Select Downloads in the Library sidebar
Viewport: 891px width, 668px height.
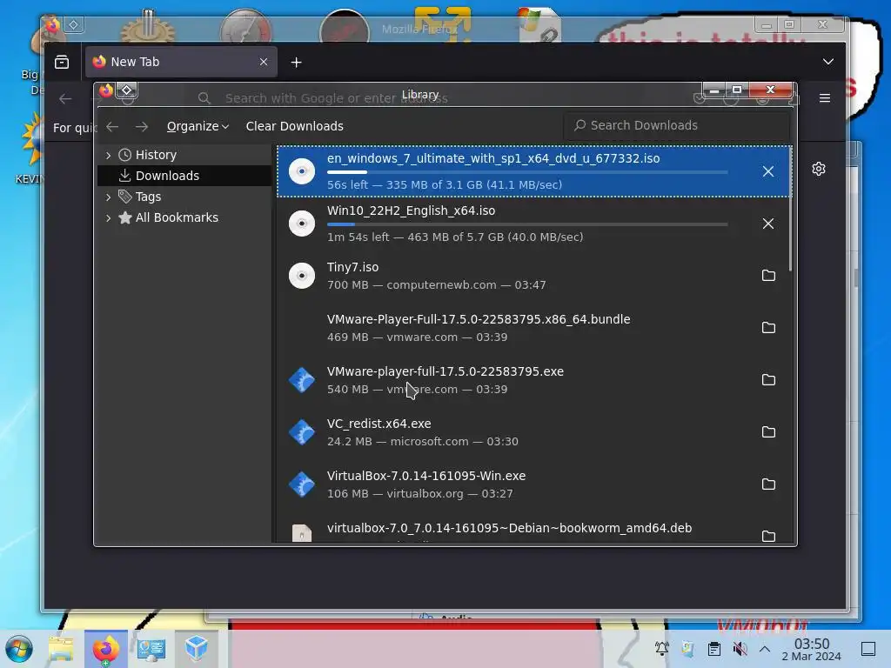point(184,176)
